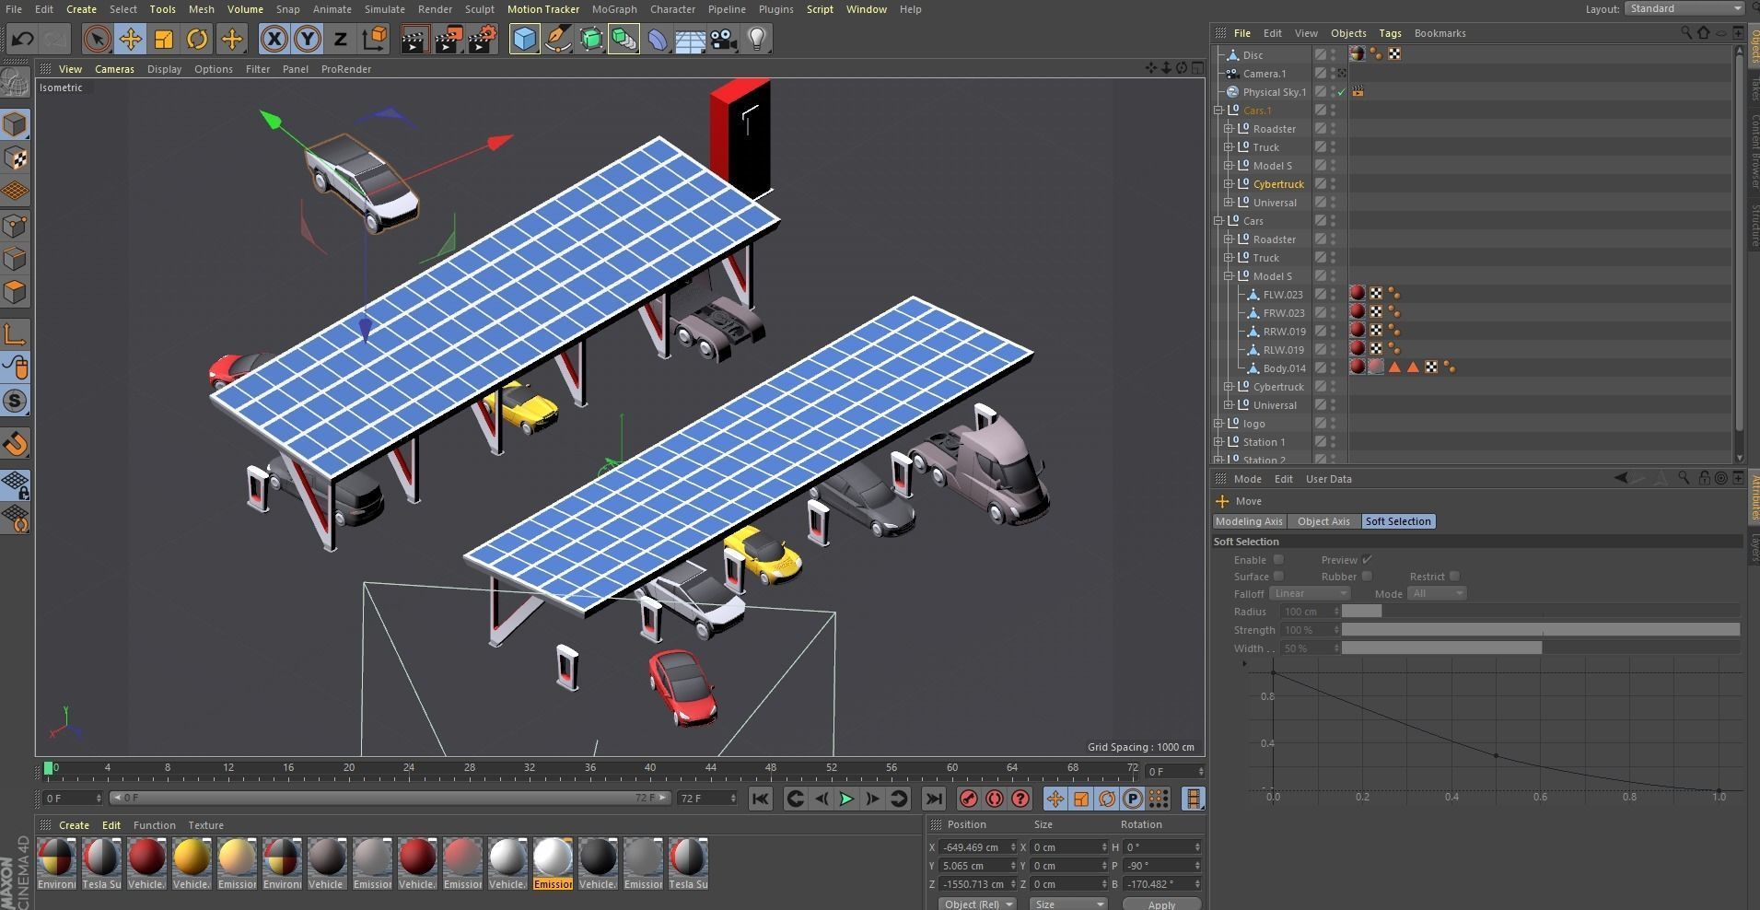Switch to Texture mode in left toolbar
The height and width of the screenshot is (910, 1760).
click(16, 158)
